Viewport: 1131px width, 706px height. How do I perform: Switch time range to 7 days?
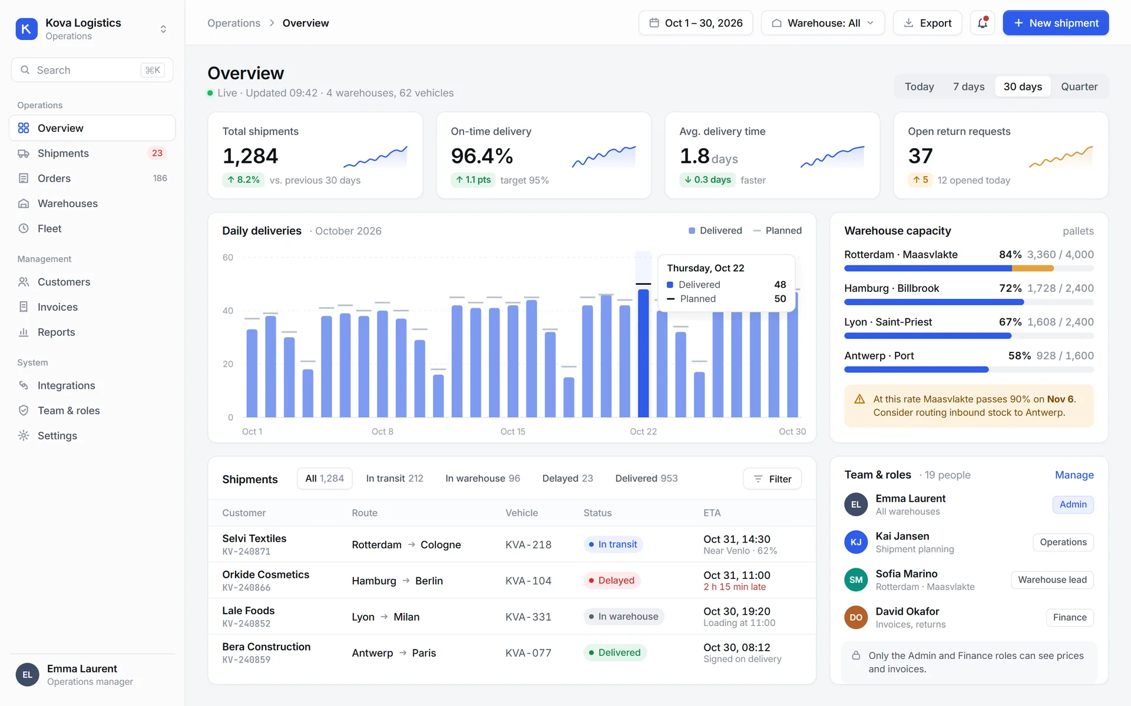pyautogui.click(x=968, y=86)
